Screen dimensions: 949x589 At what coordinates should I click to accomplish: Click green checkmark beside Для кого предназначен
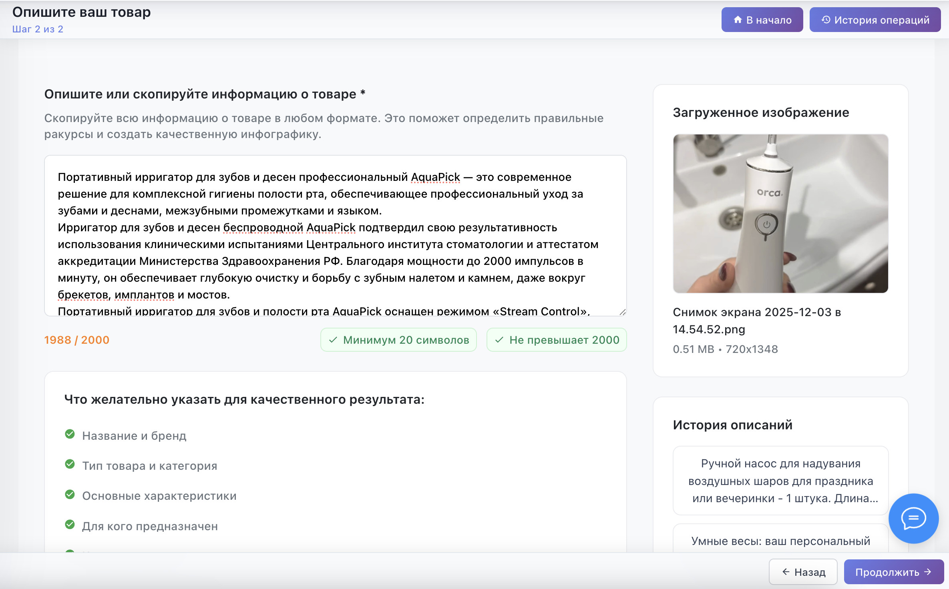click(x=70, y=525)
